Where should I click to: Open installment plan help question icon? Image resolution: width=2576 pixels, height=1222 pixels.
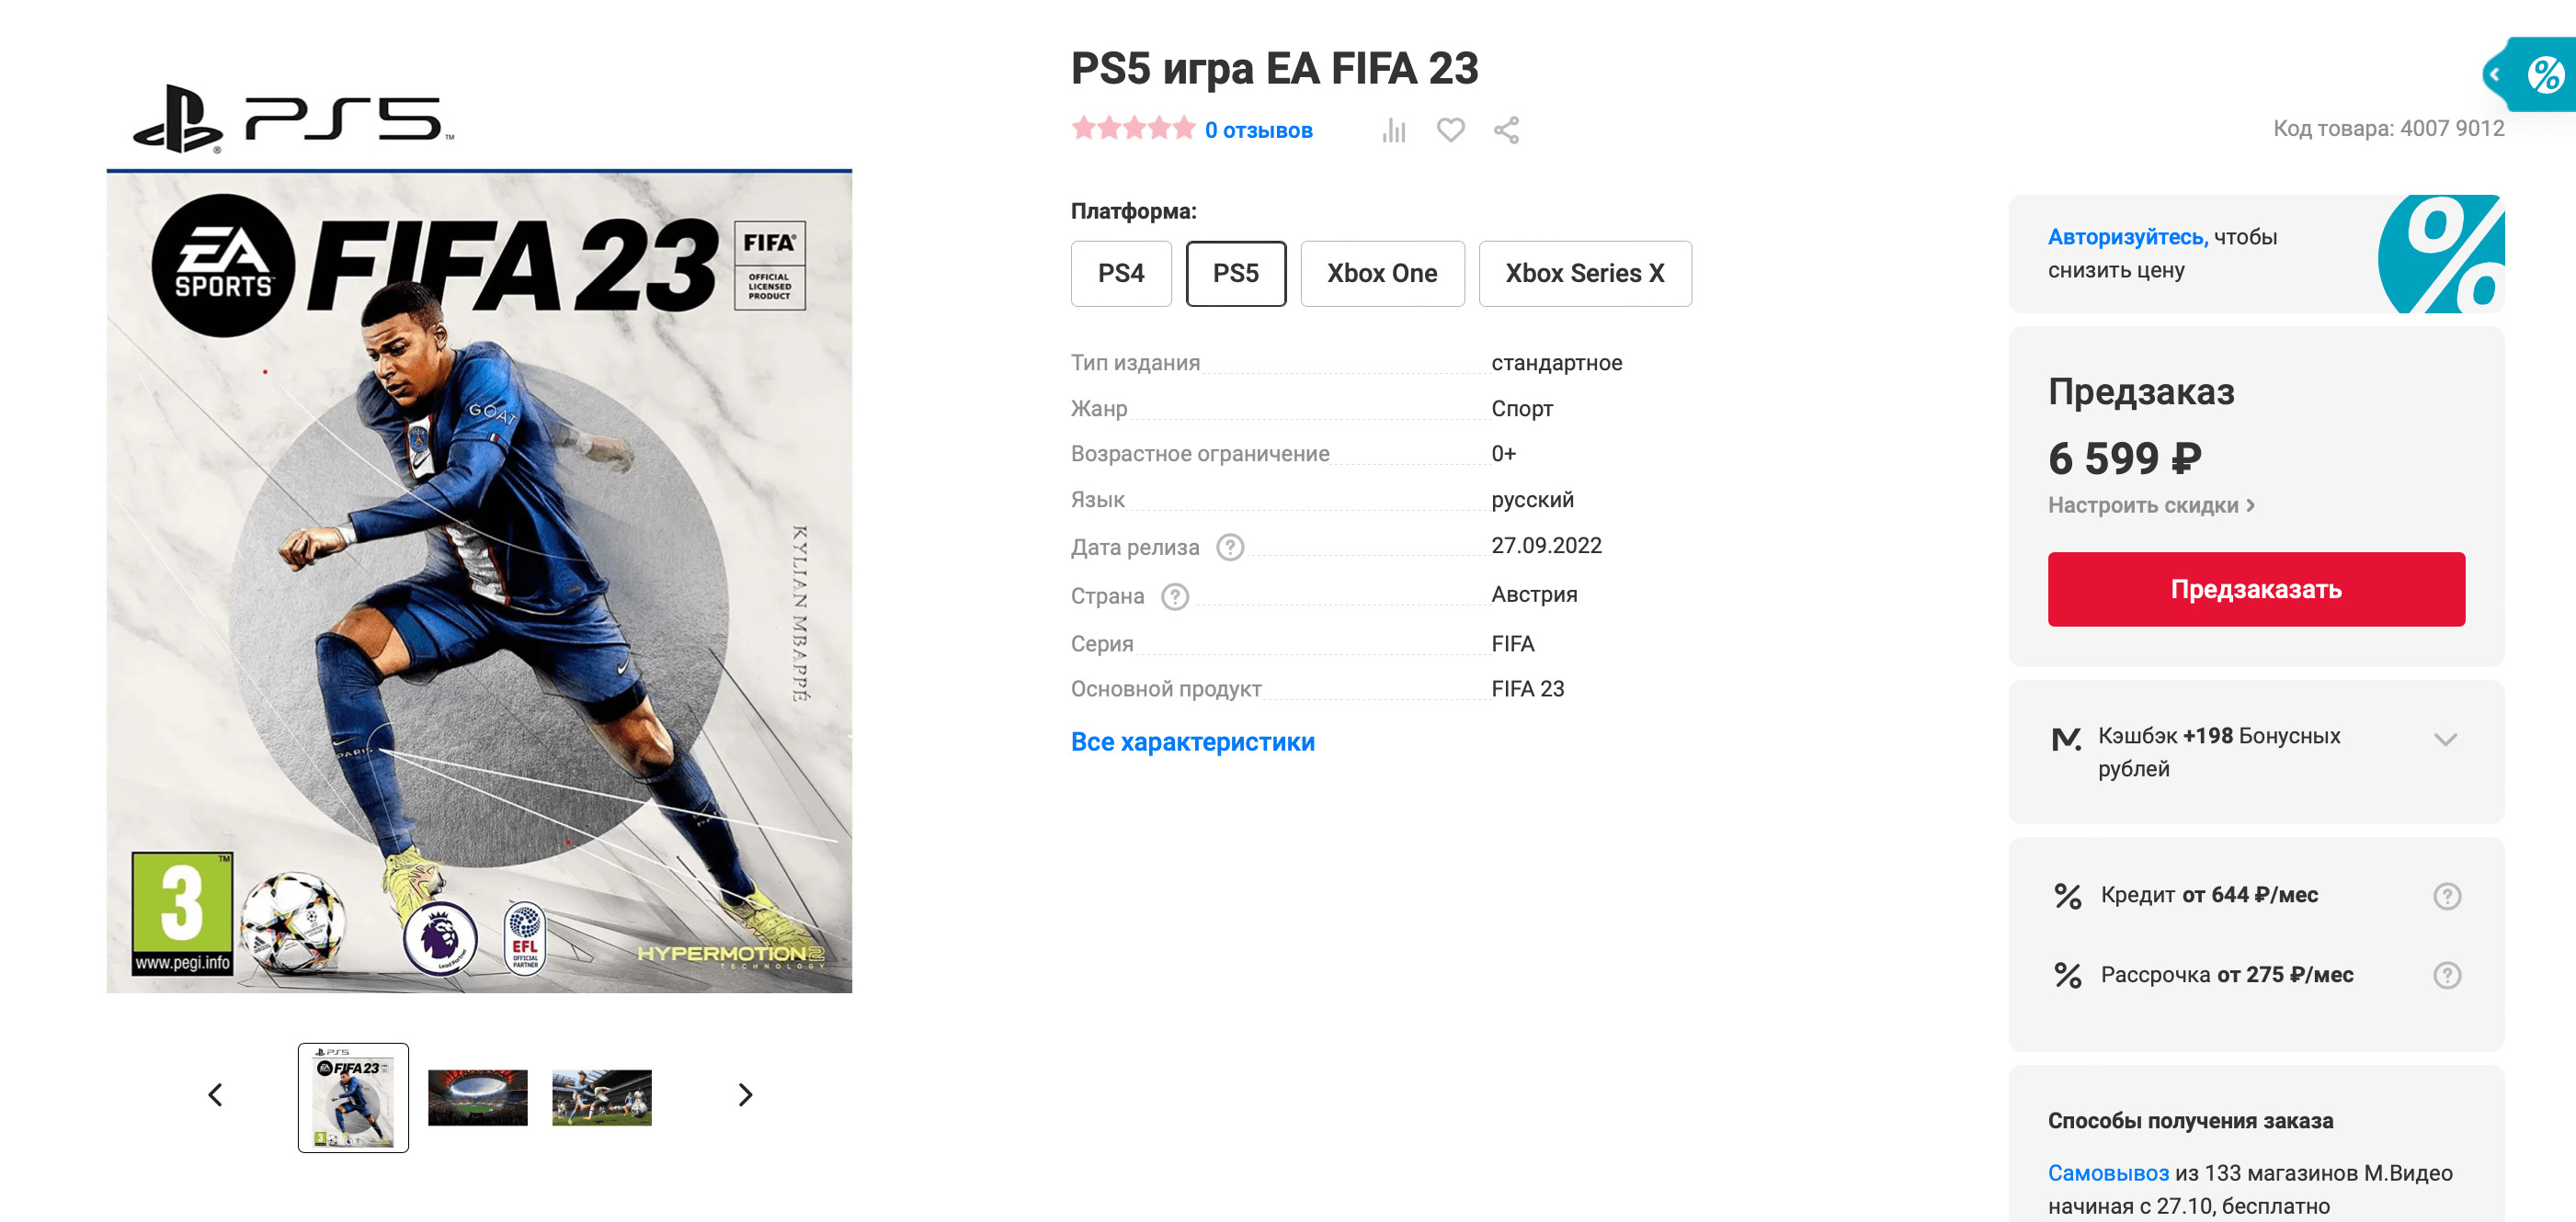[x=2446, y=975]
